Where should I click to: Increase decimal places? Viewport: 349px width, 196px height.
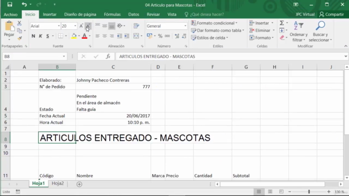[177, 36]
